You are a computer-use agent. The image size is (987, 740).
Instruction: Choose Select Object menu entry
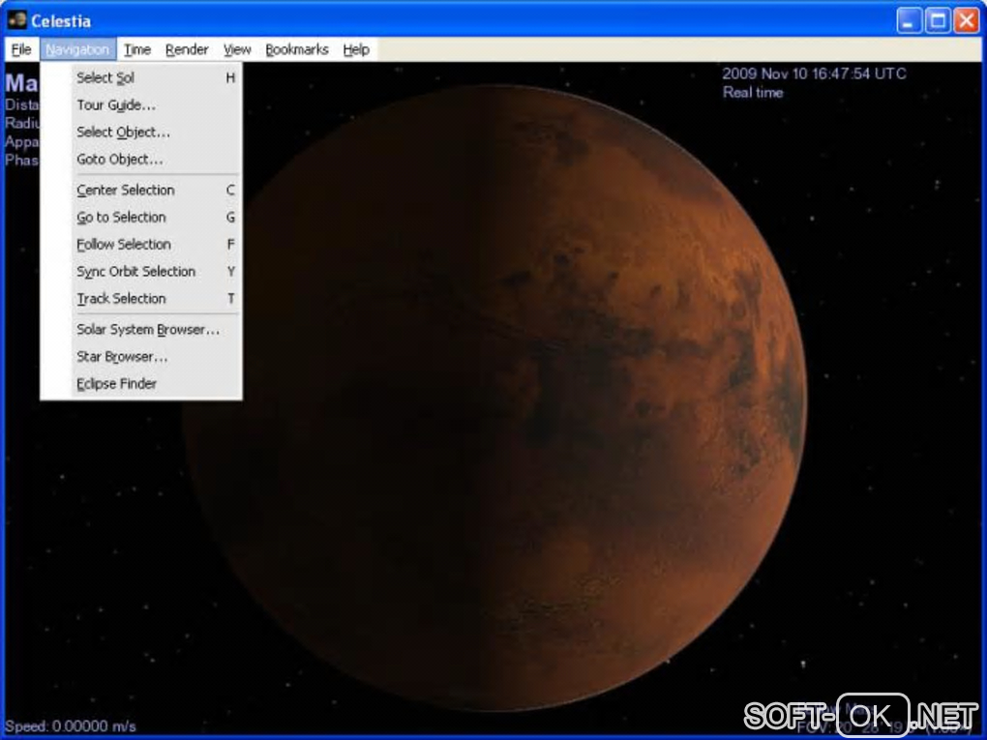tap(141, 133)
